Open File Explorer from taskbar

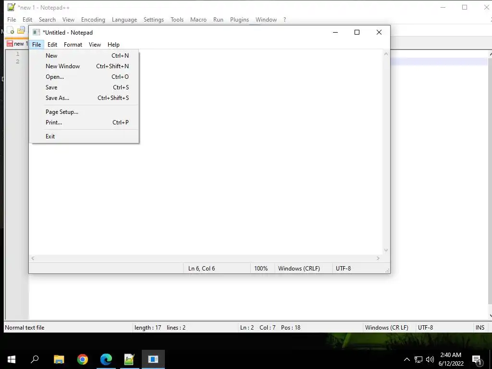click(59, 359)
